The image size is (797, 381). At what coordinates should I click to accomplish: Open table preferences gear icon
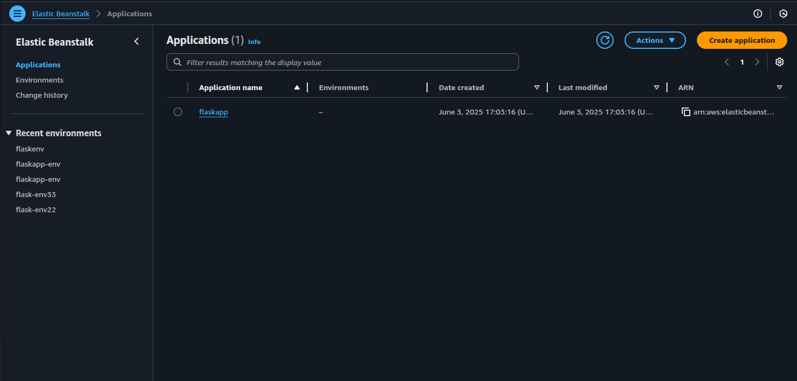[780, 62]
